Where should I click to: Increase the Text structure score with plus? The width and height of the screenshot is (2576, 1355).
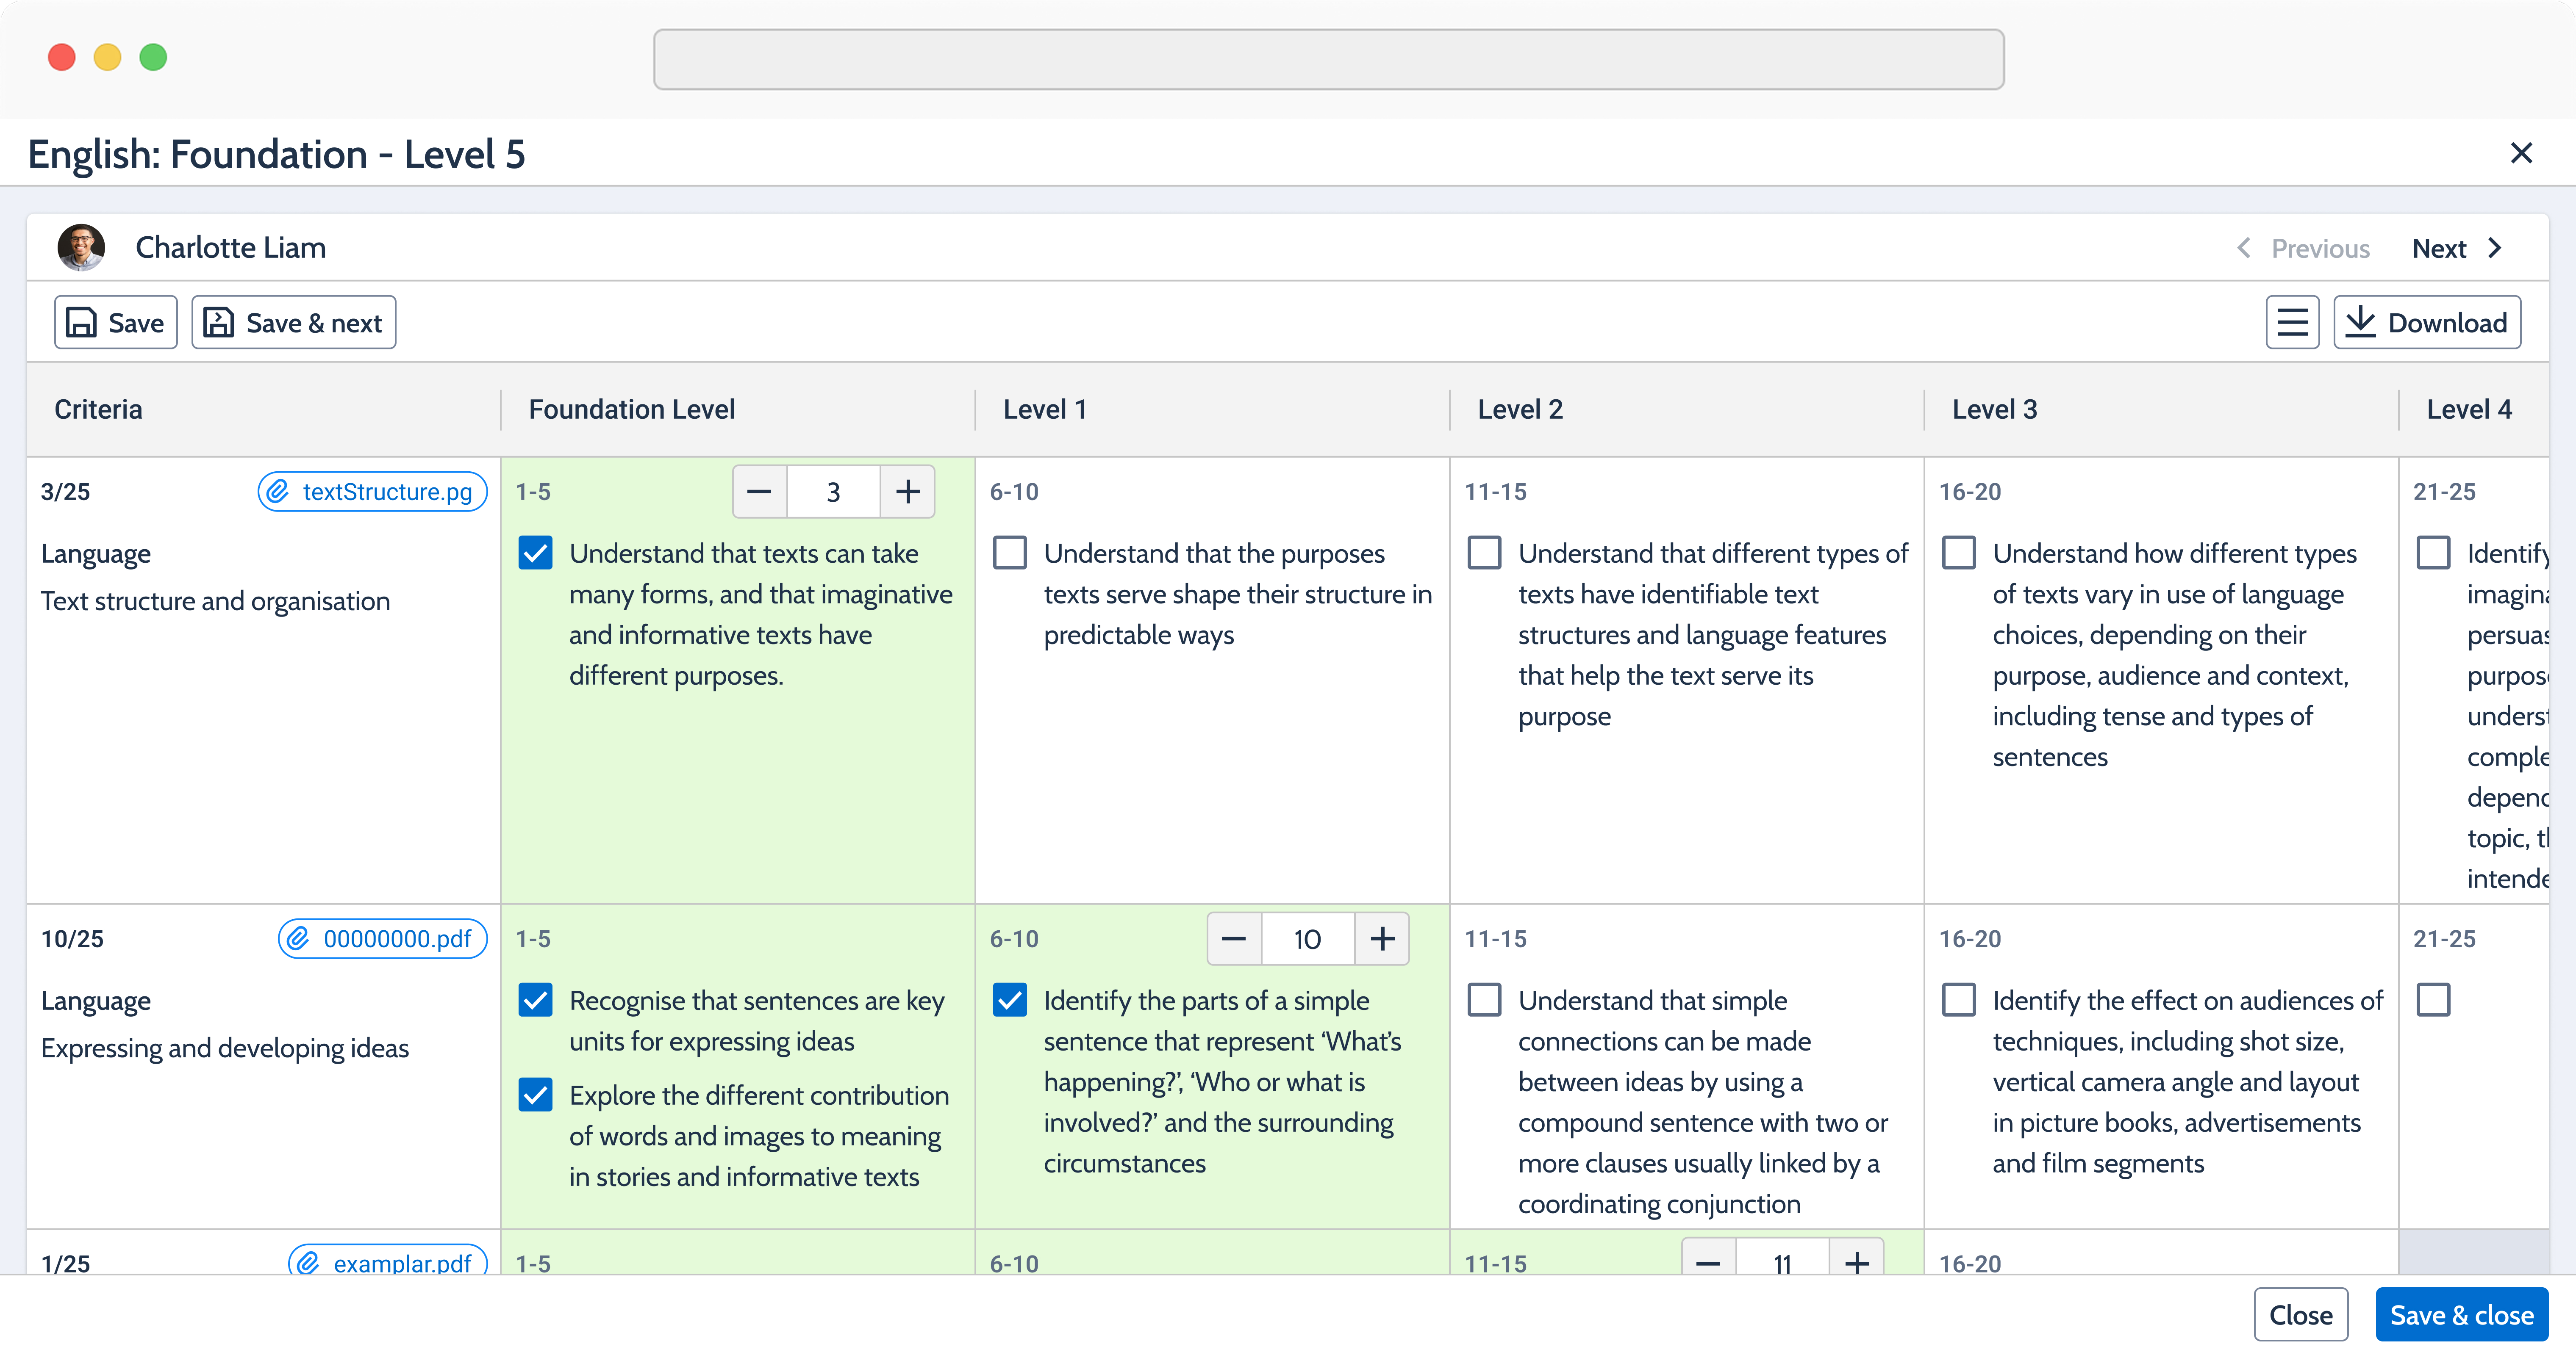click(907, 492)
